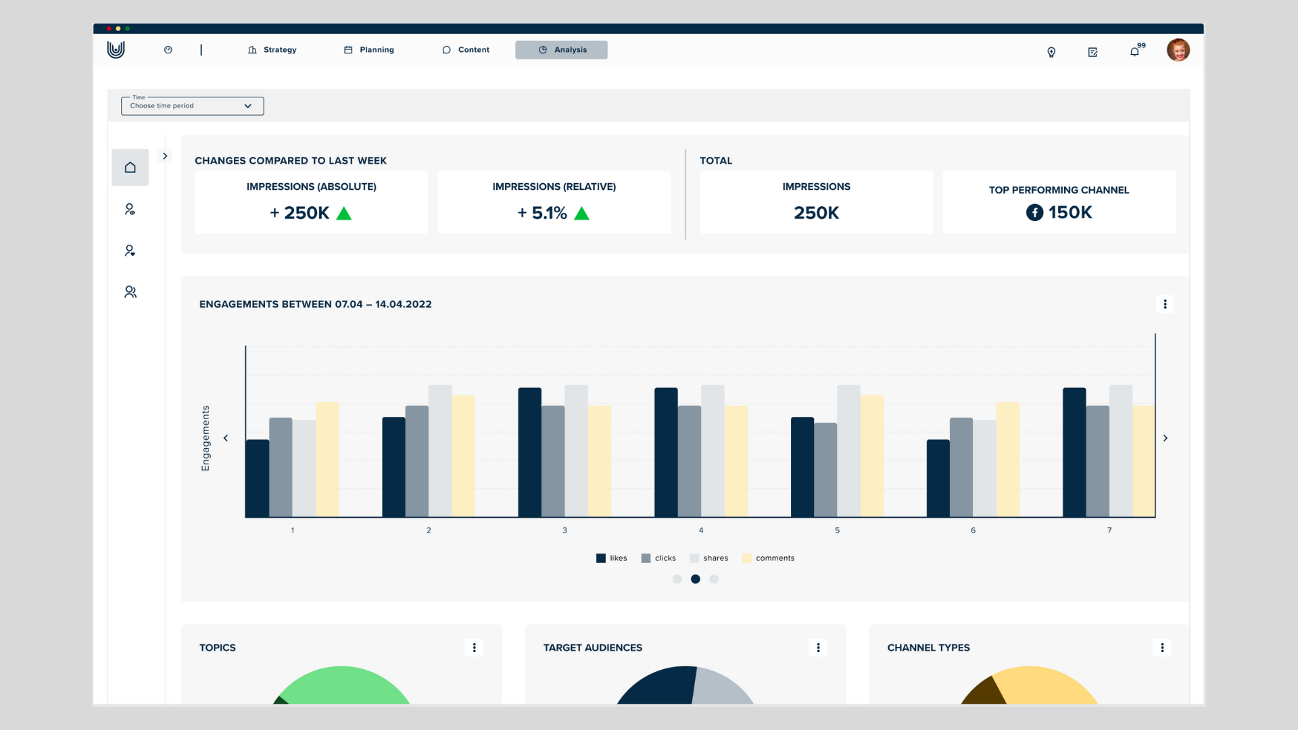Click the home icon in left sidebar

(x=130, y=168)
